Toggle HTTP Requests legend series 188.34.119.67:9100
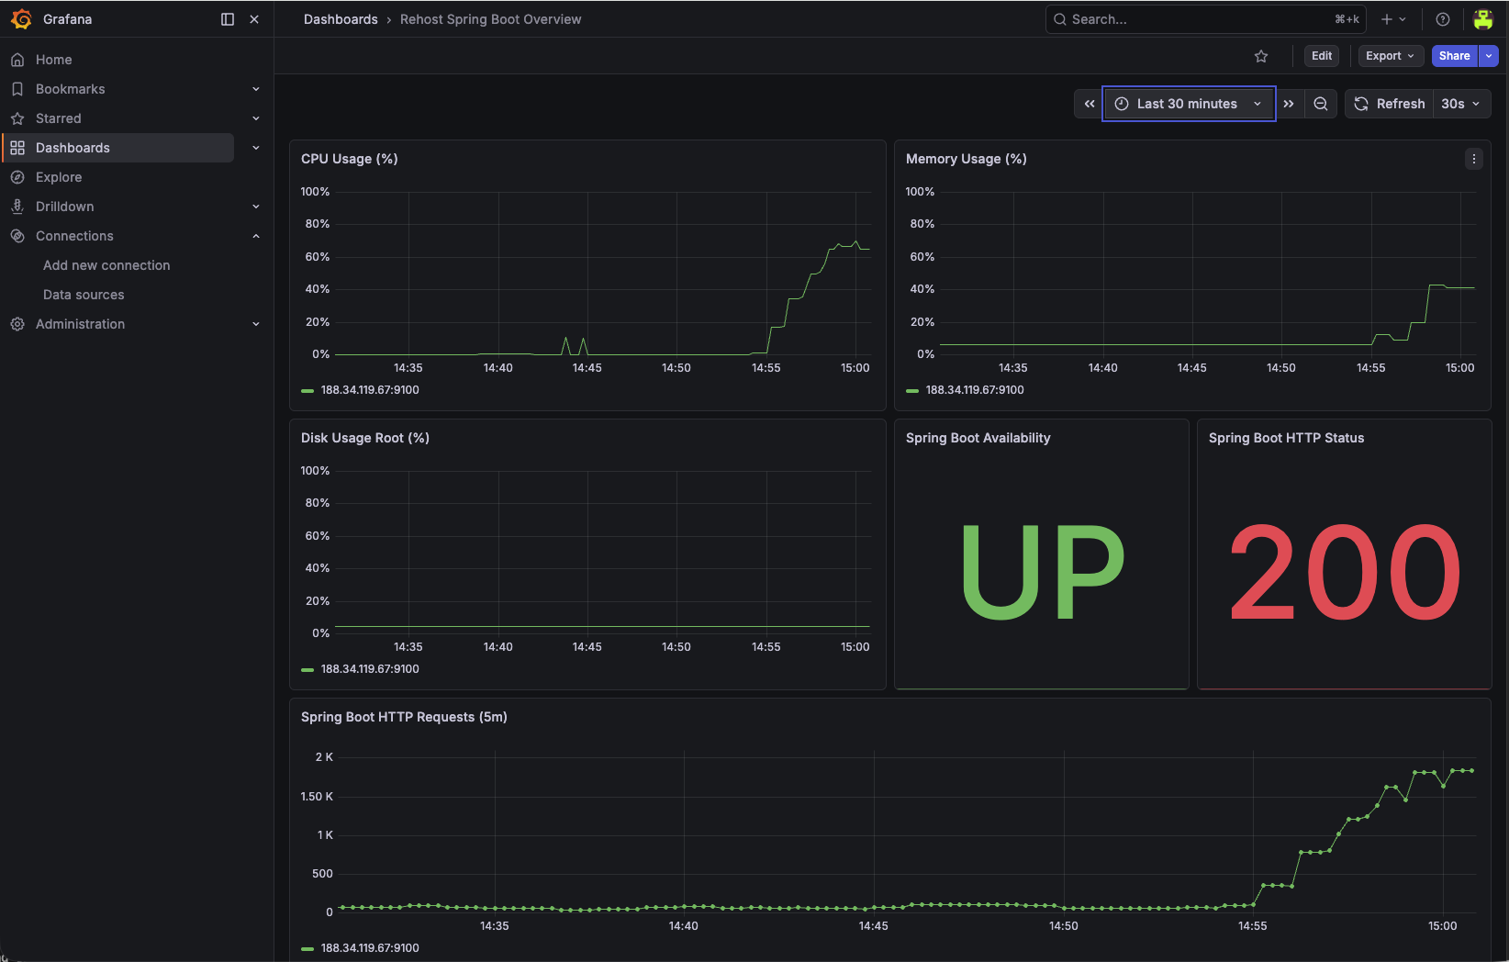 point(370,948)
